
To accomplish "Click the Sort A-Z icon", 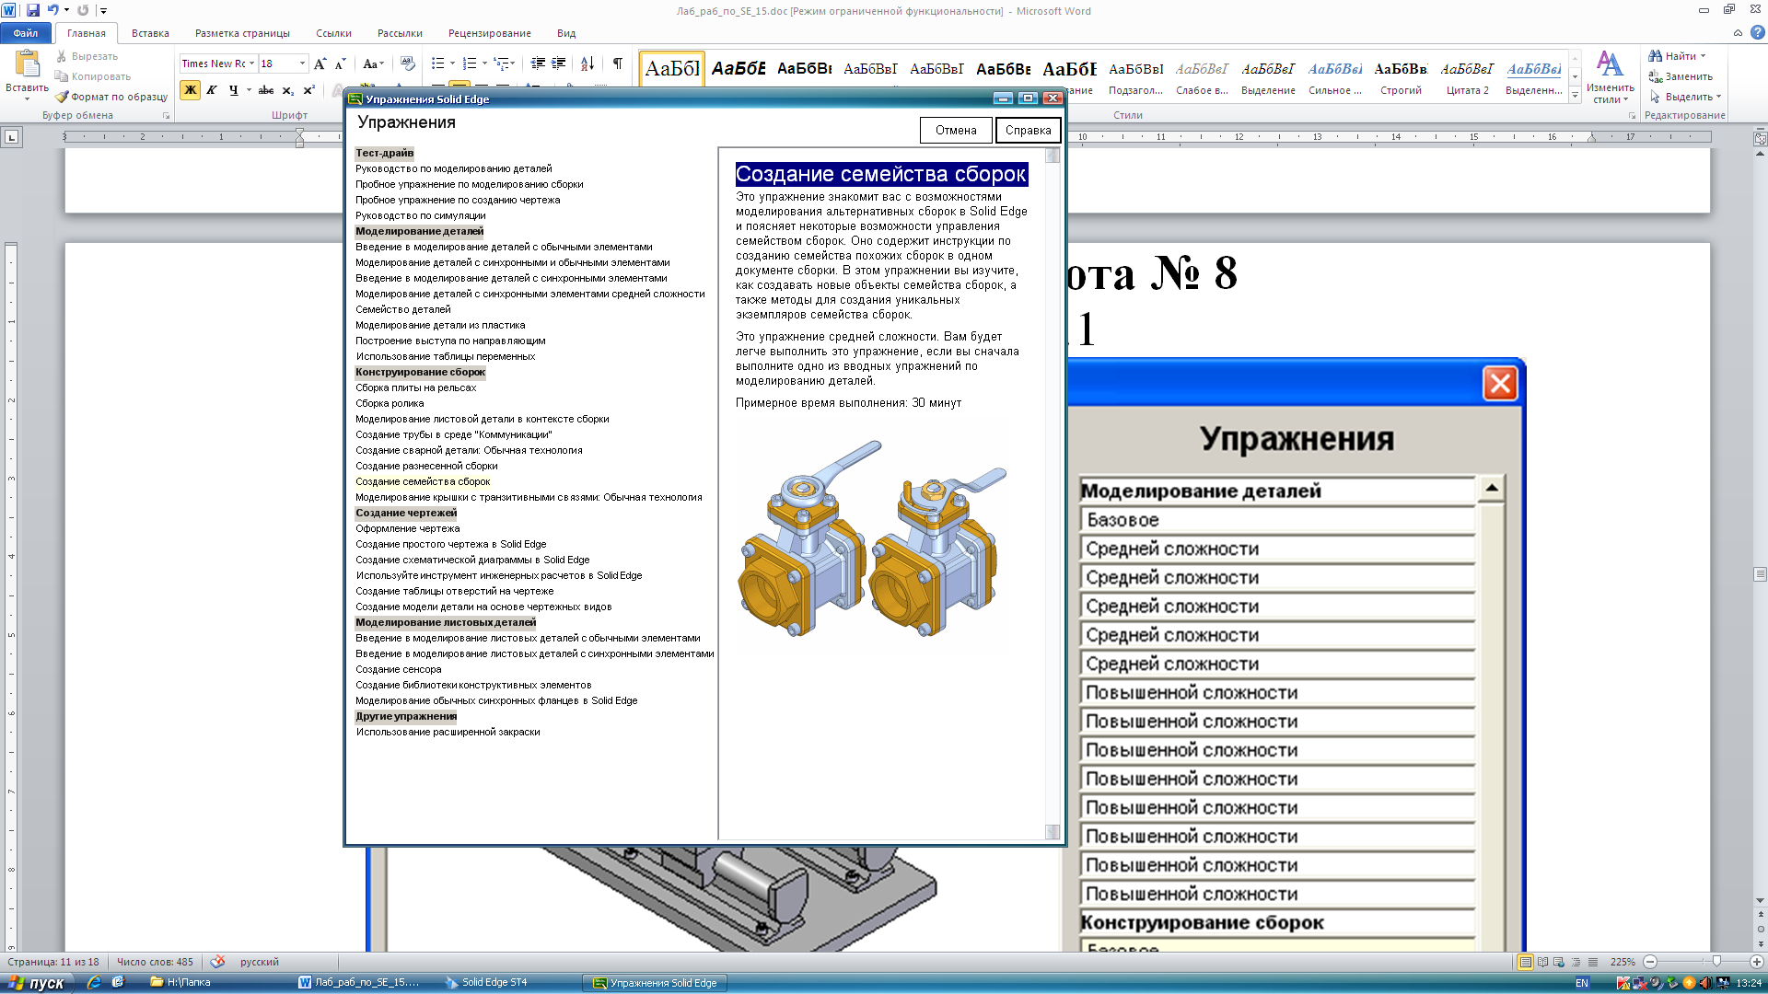I will (587, 64).
